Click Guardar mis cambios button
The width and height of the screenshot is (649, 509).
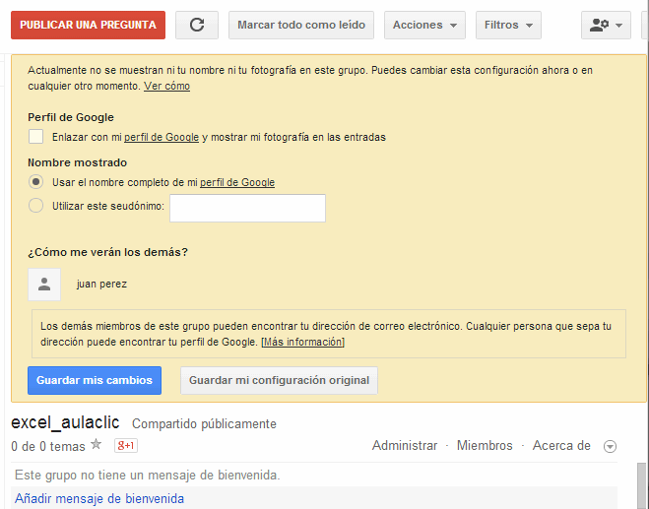click(x=95, y=380)
